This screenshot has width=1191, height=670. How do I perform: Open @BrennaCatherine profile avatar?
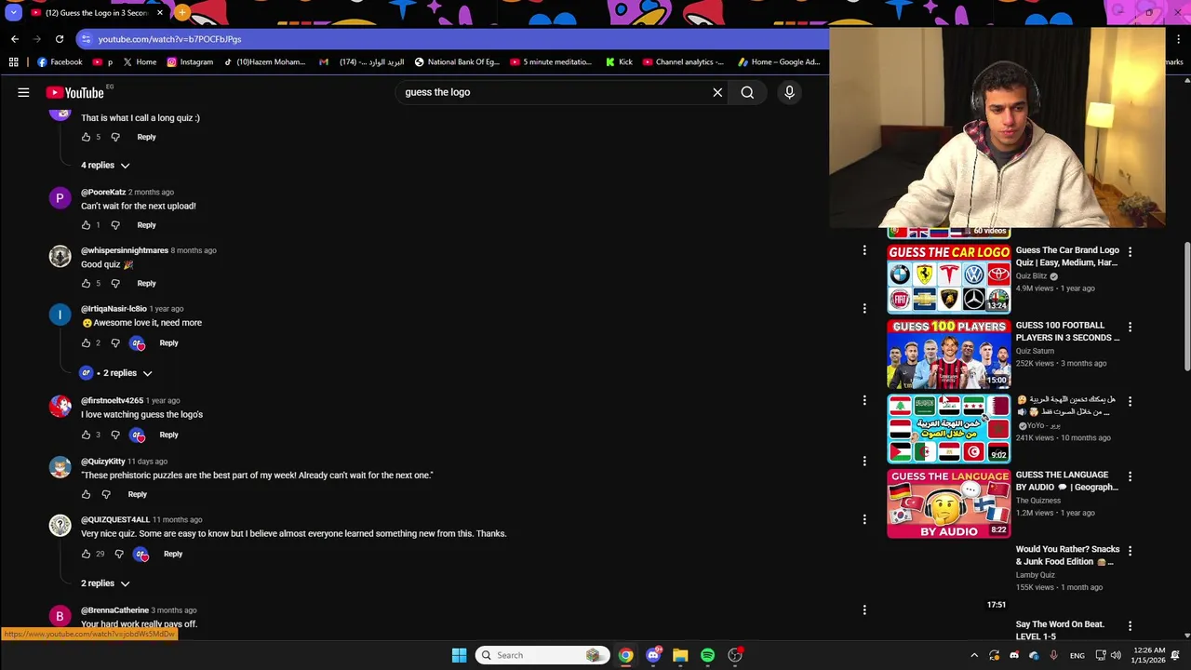[x=60, y=616]
